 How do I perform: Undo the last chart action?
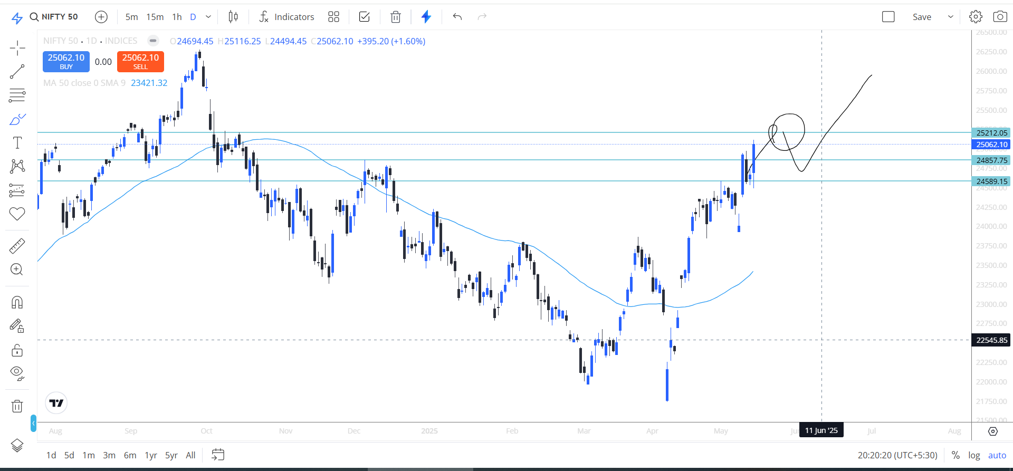tap(457, 17)
